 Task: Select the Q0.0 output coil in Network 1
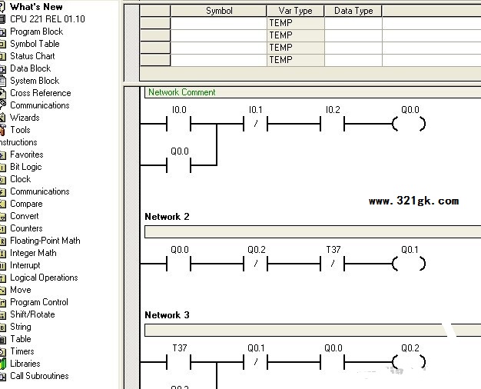click(410, 124)
